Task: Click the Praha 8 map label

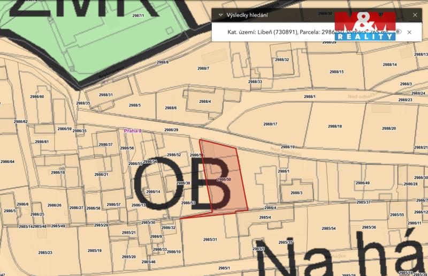Action: 133,130
